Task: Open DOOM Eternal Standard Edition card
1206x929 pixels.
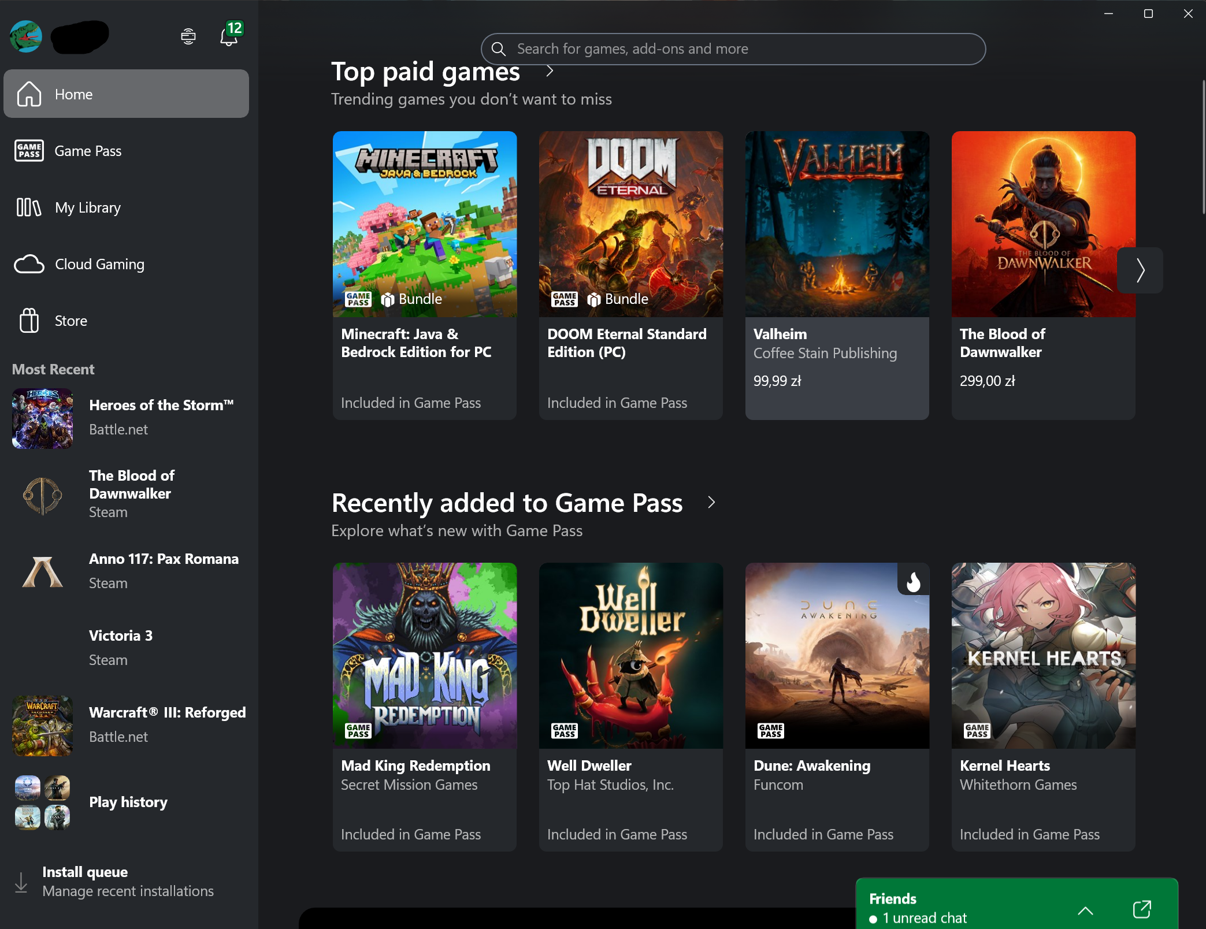Action: pyautogui.click(x=631, y=276)
